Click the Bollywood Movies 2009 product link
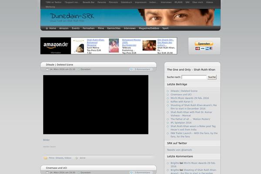The width and height of the screenshot is (261, 174). (x=131, y=43)
